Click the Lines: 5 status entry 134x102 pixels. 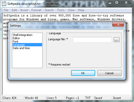[52, 98]
